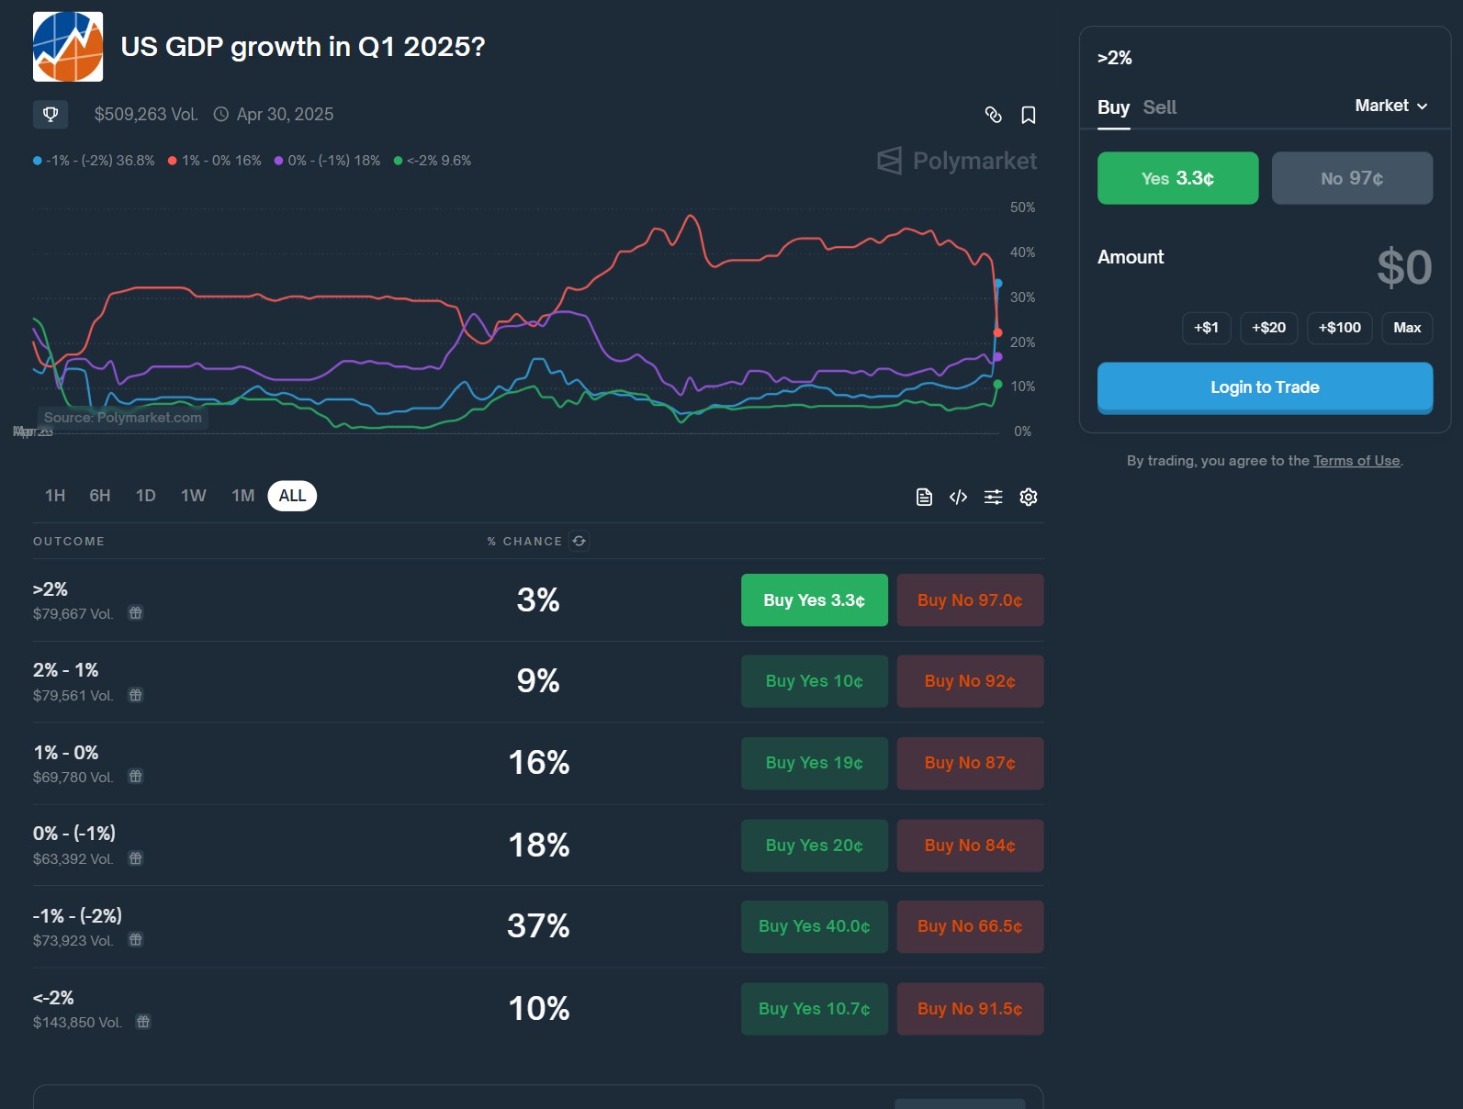The height and width of the screenshot is (1109, 1463).
Task: Select the Yes 3.3¢ outcome toggle
Action: point(1177,178)
